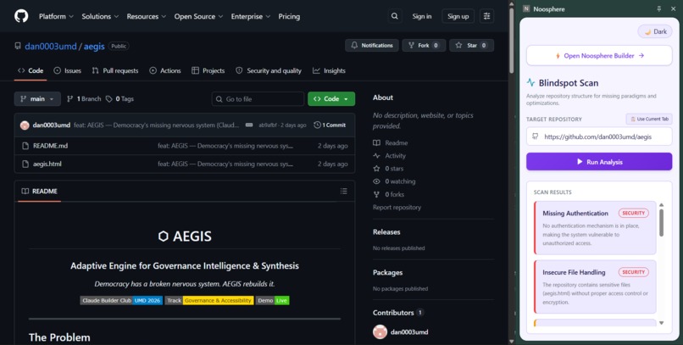Open the appearance settings sliders icon
The width and height of the screenshot is (683, 345).
pos(486,16)
